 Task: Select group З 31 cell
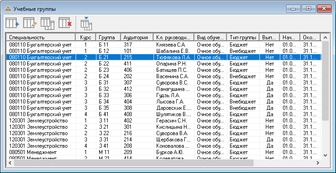click(108, 140)
